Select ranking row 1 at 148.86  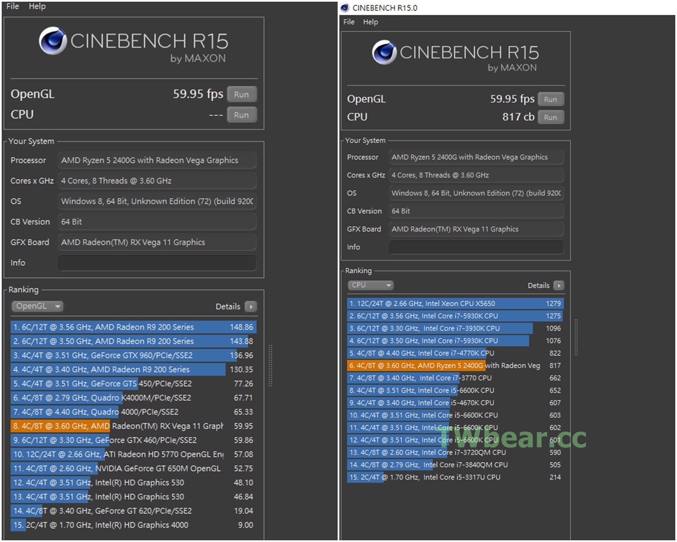click(134, 327)
